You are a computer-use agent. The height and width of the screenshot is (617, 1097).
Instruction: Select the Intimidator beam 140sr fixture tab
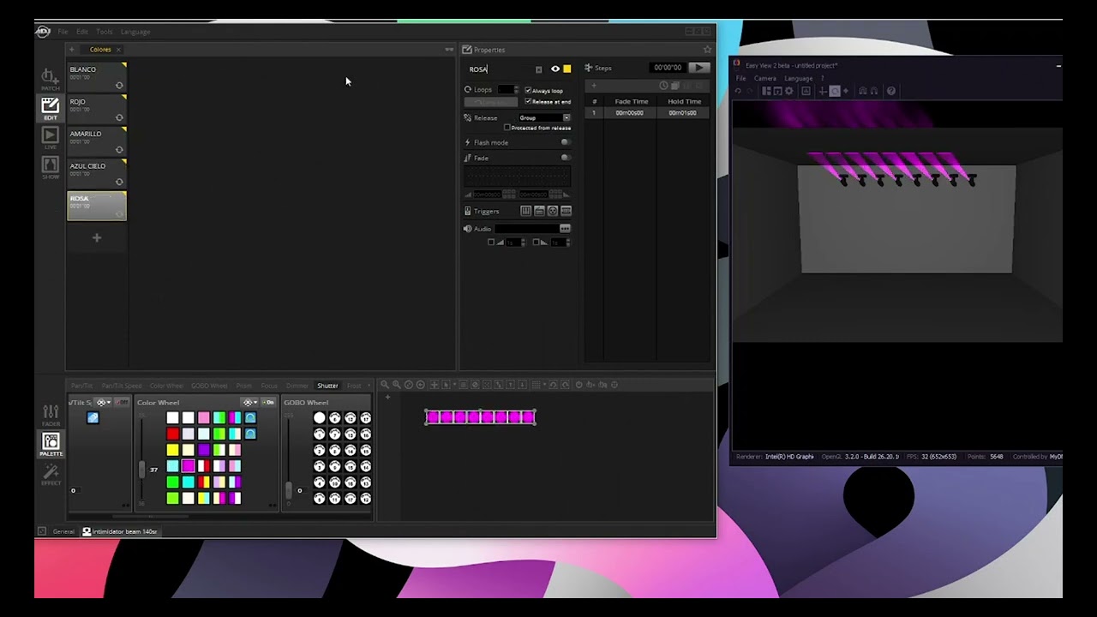pyautogui.click(x=120, y=531)
